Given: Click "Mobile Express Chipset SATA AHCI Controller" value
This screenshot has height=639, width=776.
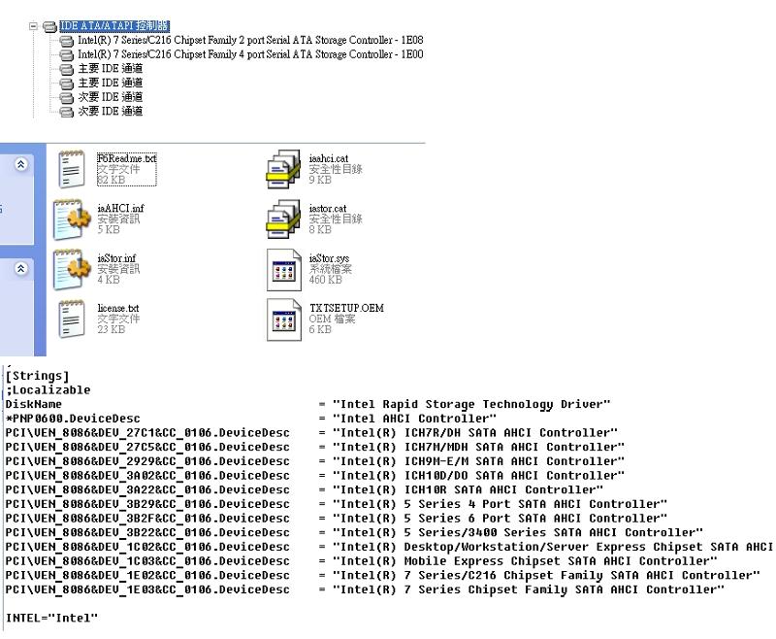Looking at the screenshot, I should point(525,561).
